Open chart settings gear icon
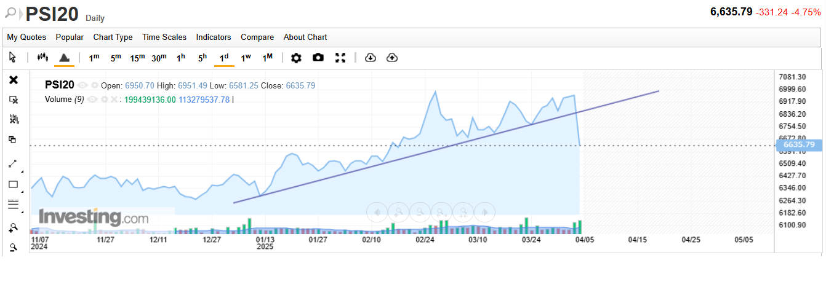The width and height of the screenshot is (826, 290). [x=296, y=57]
